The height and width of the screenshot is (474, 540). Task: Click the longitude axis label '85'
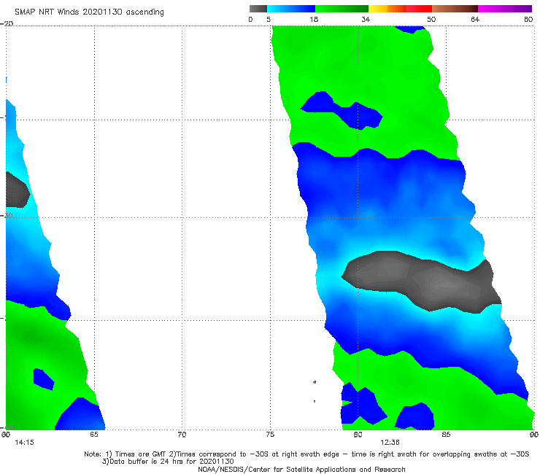click(x=446, y=435)
